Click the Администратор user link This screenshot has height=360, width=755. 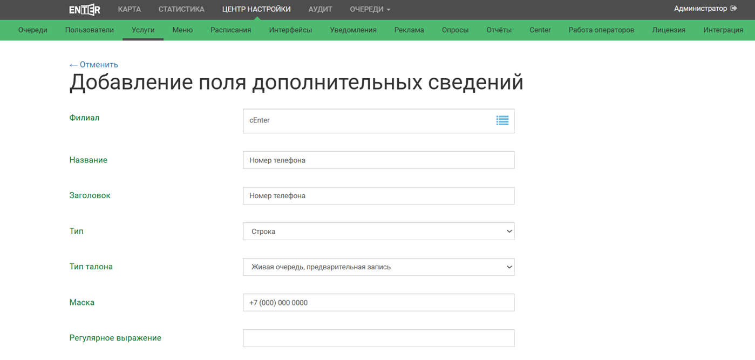click(700, 9)
